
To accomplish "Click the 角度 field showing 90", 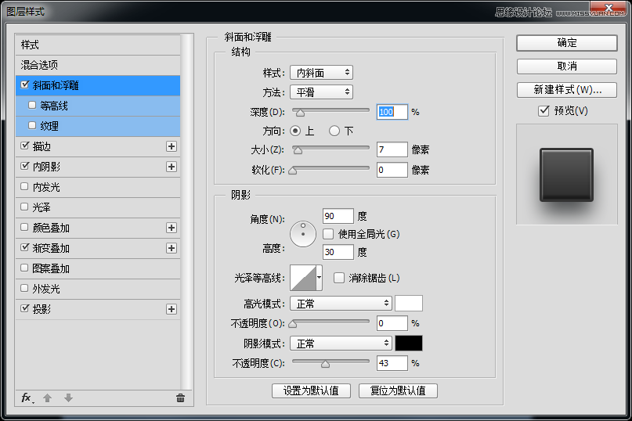I will click(338, 216).
